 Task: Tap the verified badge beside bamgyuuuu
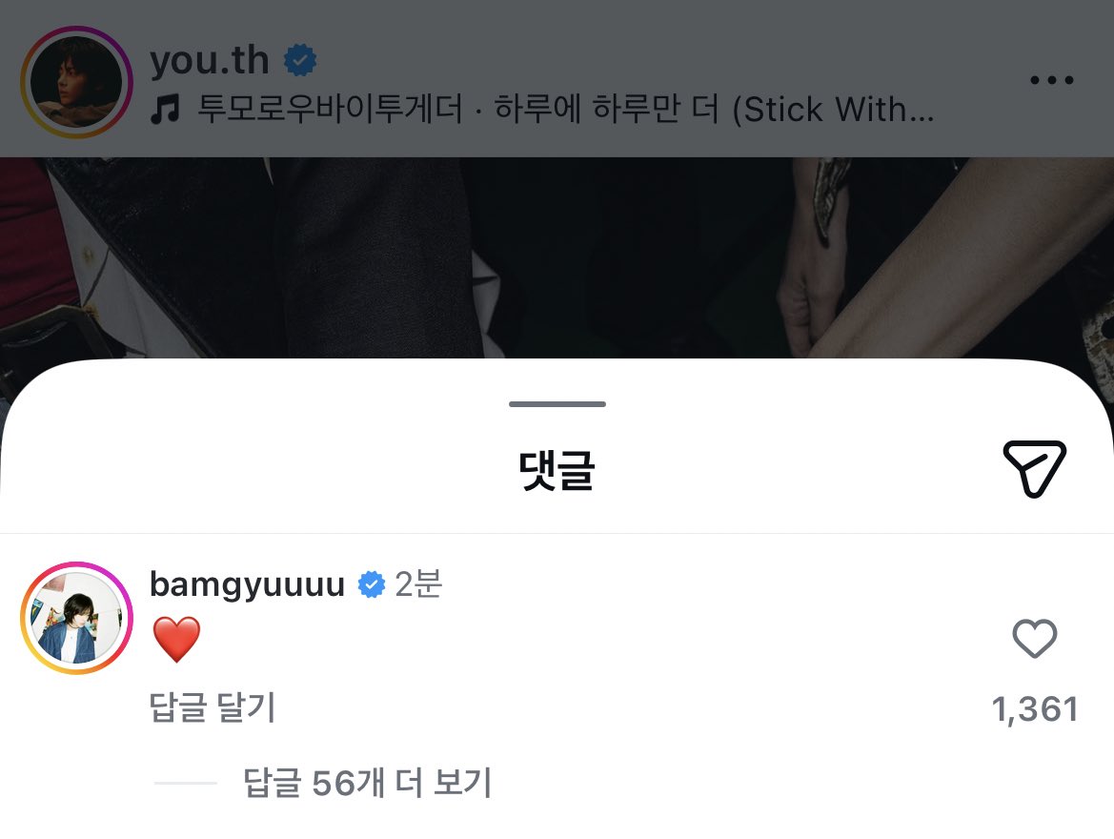coord(371,584)
